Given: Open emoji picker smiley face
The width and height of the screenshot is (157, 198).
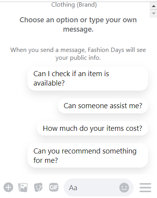Looking at the screenshot, I should (x=124, y=187).
